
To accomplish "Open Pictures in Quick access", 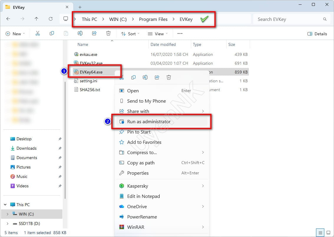I will coord(24,167).
